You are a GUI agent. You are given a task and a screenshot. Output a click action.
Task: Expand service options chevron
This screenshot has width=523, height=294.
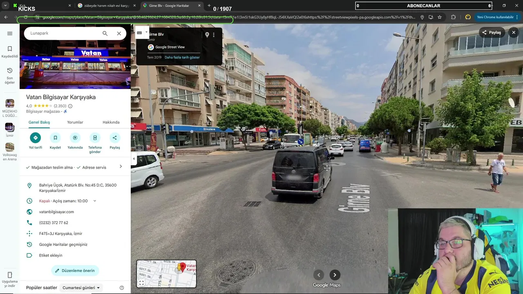click(x=121, y=166)
